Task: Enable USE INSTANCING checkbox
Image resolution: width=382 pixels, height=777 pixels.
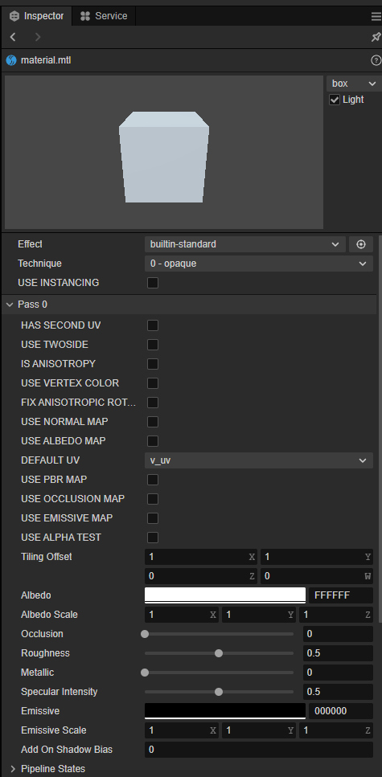Action: pyautogui.click(x=153, y=283)
